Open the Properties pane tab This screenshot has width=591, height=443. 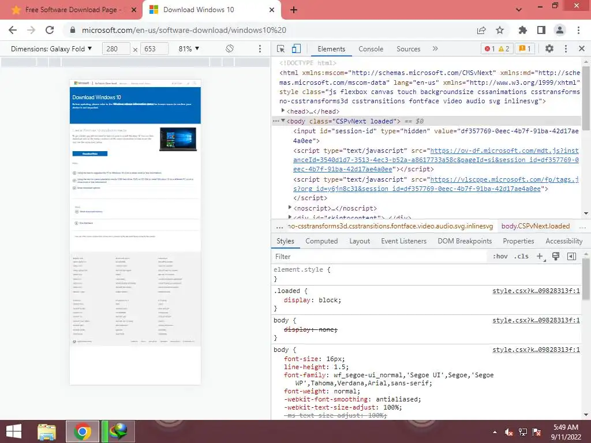point(518,241)
